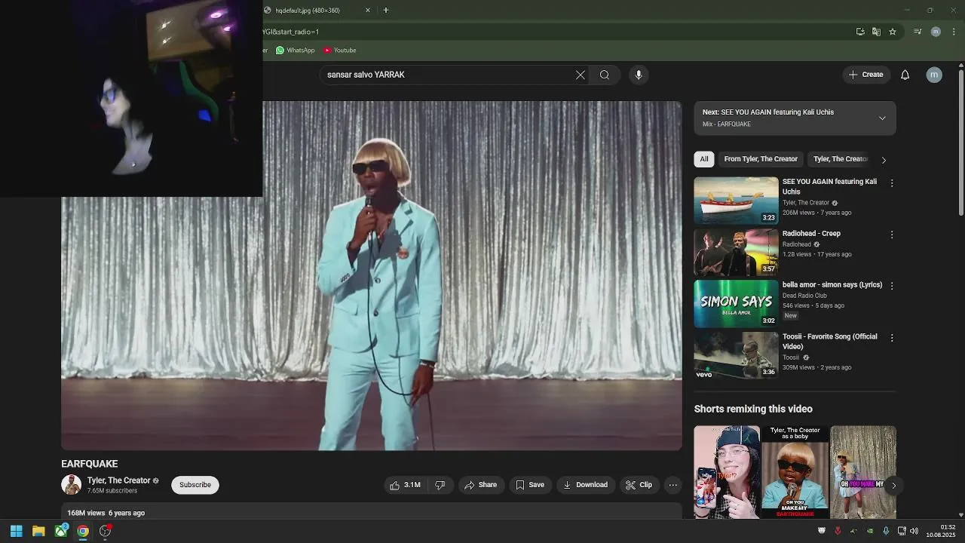Expand the Next mix queue panel

pos(882,118)
